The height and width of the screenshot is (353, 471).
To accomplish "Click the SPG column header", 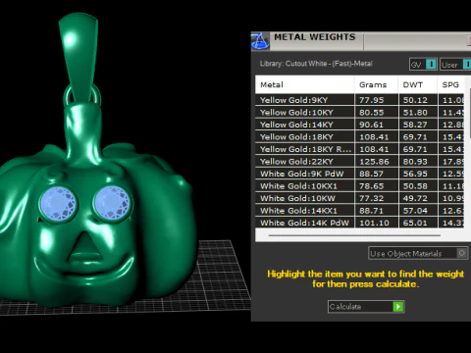I will point(450,84).
